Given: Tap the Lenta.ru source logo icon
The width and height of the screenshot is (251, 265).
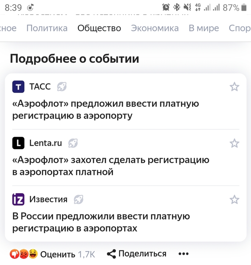Looking at the screenshot, I should [18, 143].
